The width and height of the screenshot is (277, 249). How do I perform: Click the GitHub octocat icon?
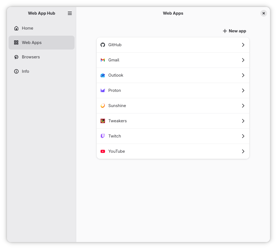click(x=103, y=45)
